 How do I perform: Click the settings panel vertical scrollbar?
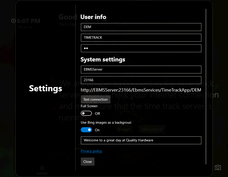tap(206, 86)
